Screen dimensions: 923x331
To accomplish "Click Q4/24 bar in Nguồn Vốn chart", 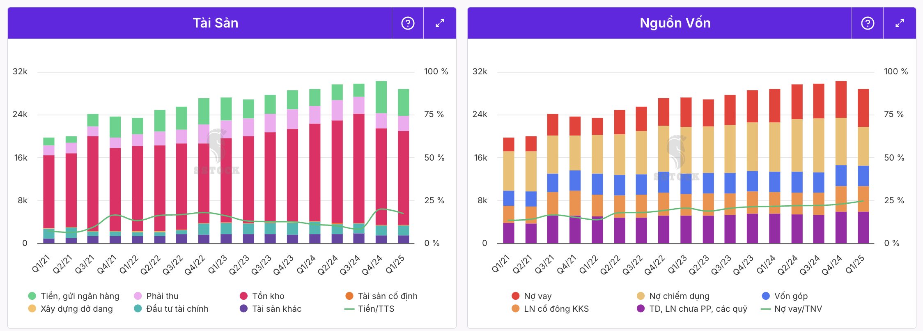I will [x=841, y=162].
